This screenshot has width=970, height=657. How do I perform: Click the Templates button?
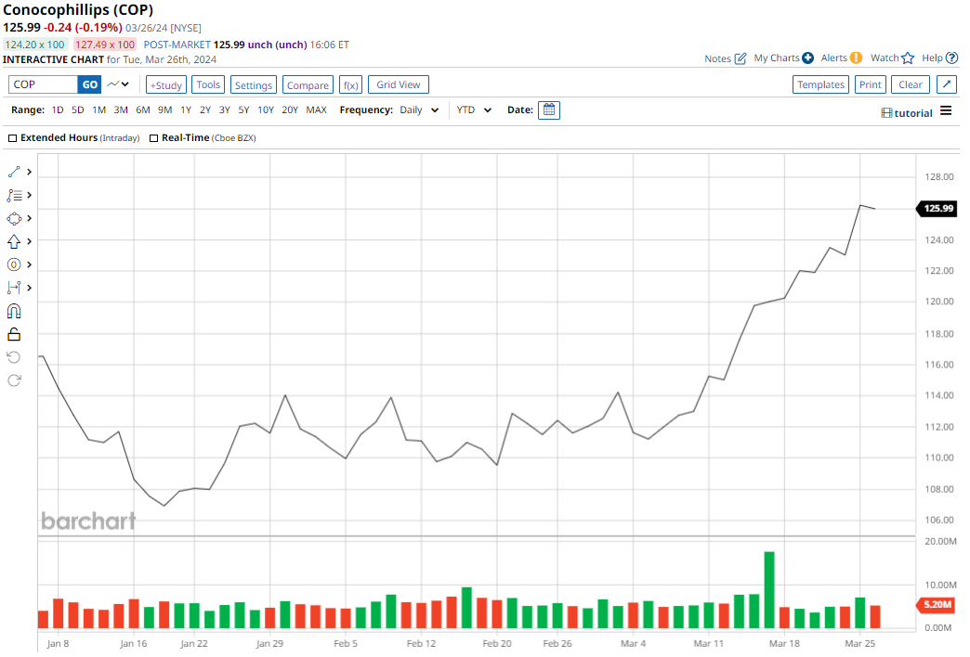(x=820, y=84)
